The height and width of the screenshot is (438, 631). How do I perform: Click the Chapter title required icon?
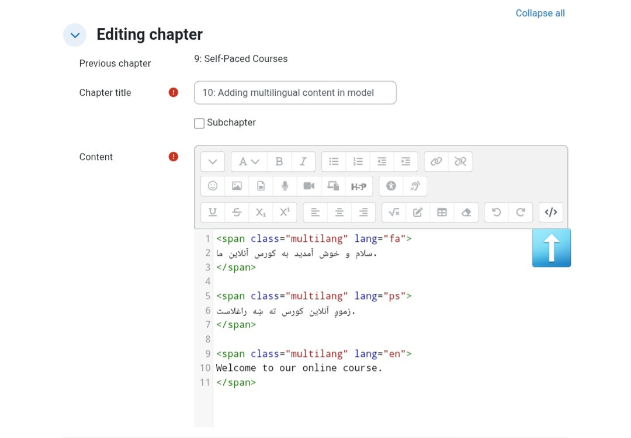click(x=174, y=92)
